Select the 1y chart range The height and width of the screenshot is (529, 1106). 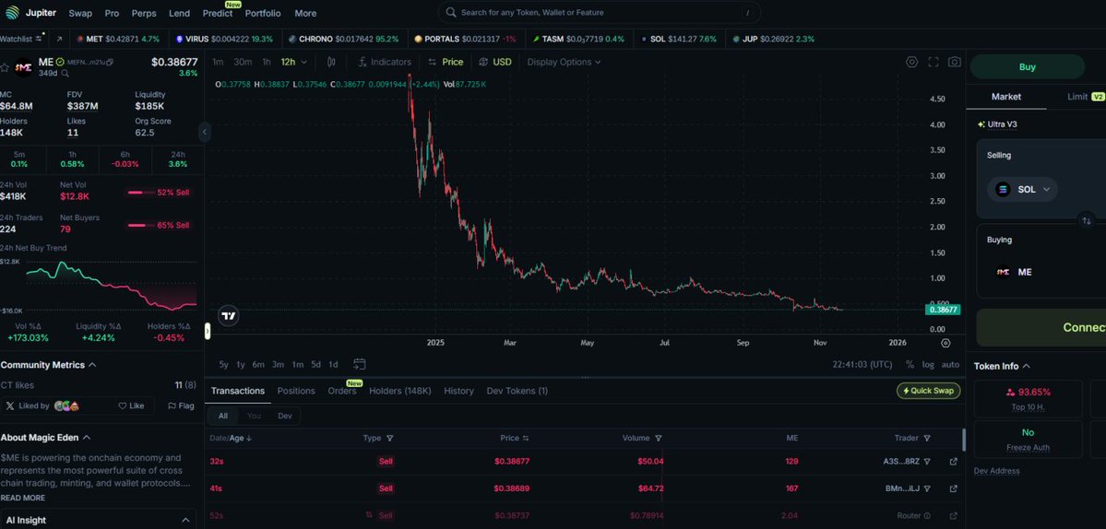tap(241, 365)
